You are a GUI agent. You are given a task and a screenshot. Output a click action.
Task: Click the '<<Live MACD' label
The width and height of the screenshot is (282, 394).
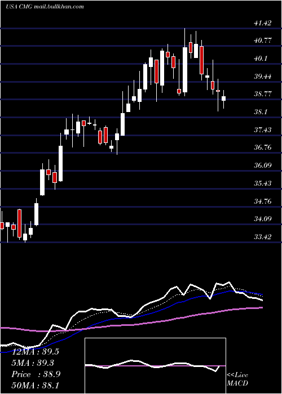click(237, 379)
